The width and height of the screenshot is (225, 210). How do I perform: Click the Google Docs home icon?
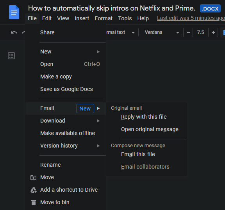(14, 12)
